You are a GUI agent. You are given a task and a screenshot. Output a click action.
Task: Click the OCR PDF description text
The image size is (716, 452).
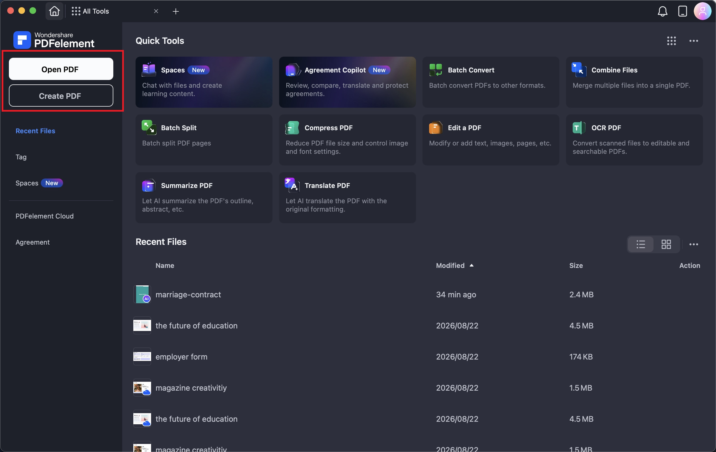[631, 147]
